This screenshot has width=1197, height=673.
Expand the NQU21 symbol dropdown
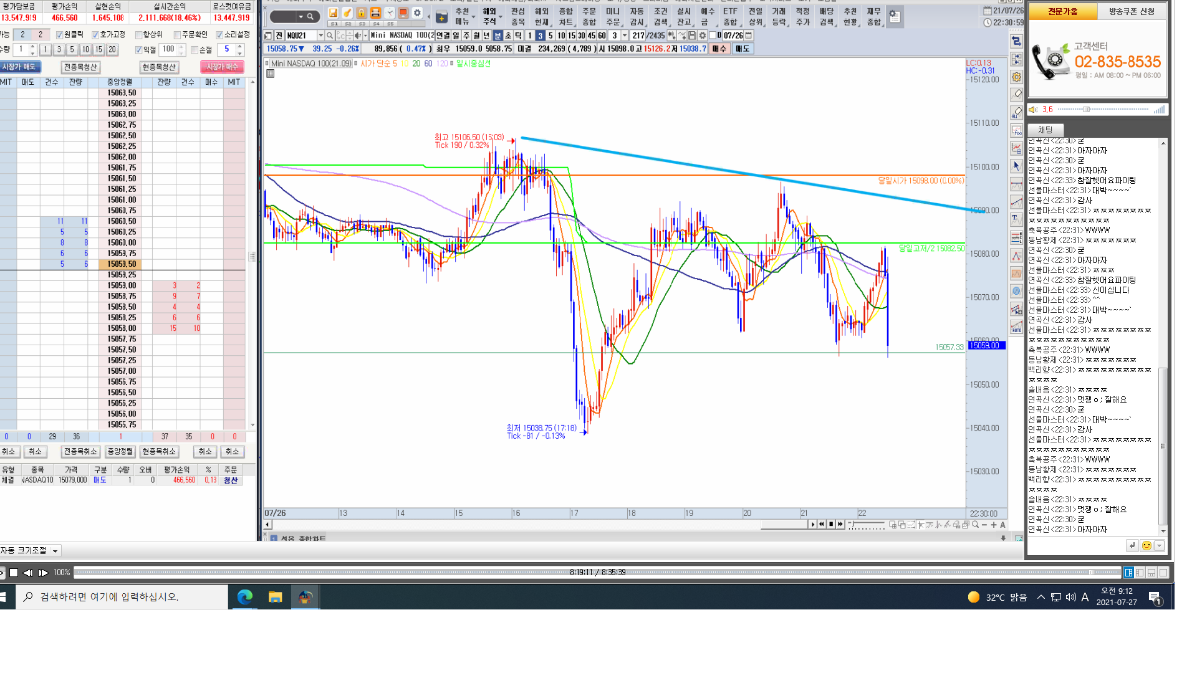(321, 36)
